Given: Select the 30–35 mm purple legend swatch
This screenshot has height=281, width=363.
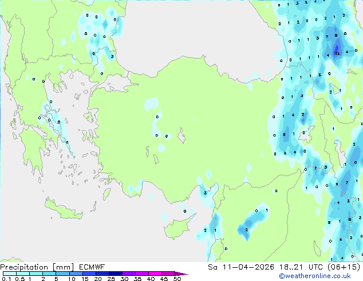Looking at the screenshot, I should tap(128, 274).
